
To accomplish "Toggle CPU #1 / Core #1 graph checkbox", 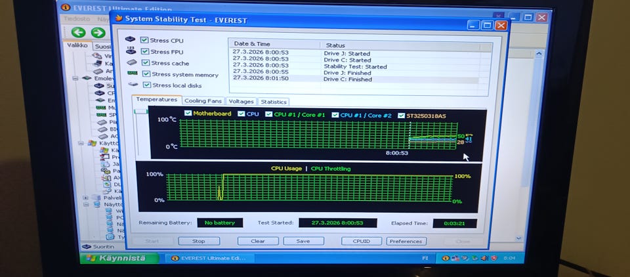I will [269, 114].
